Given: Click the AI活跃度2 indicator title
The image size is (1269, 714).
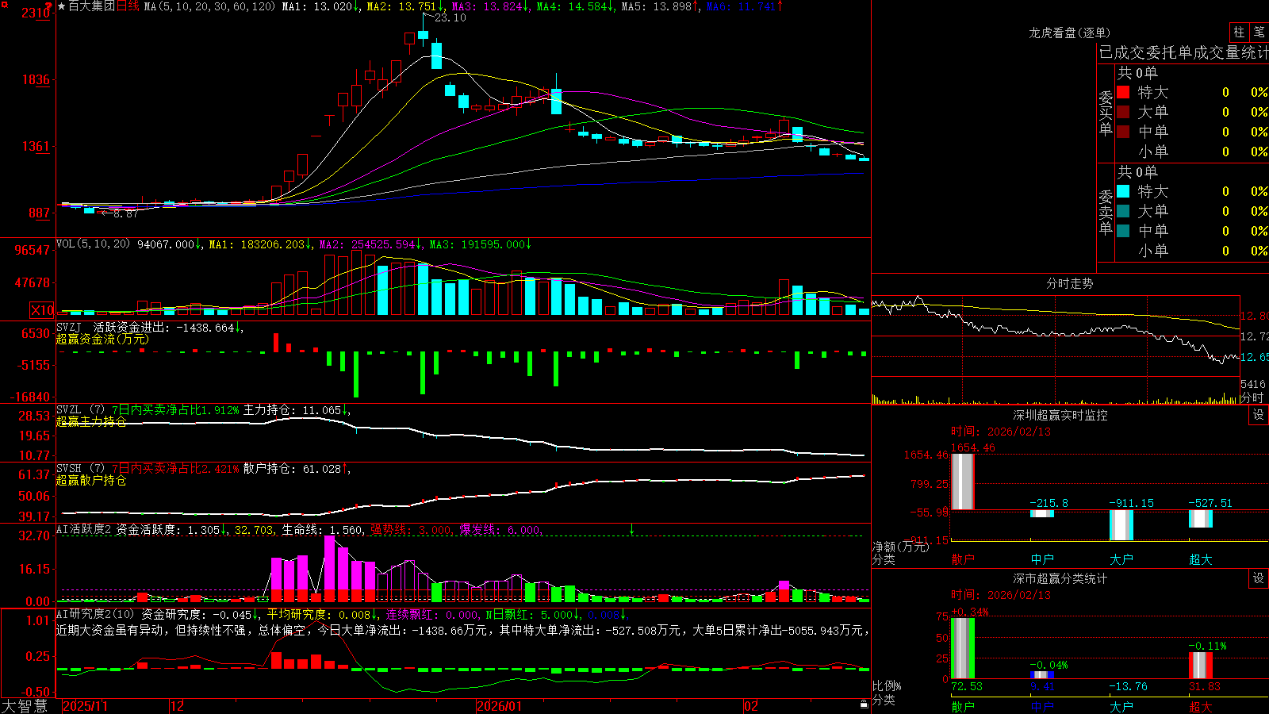Looking at the screenshot, I should (x=83, y=530).
